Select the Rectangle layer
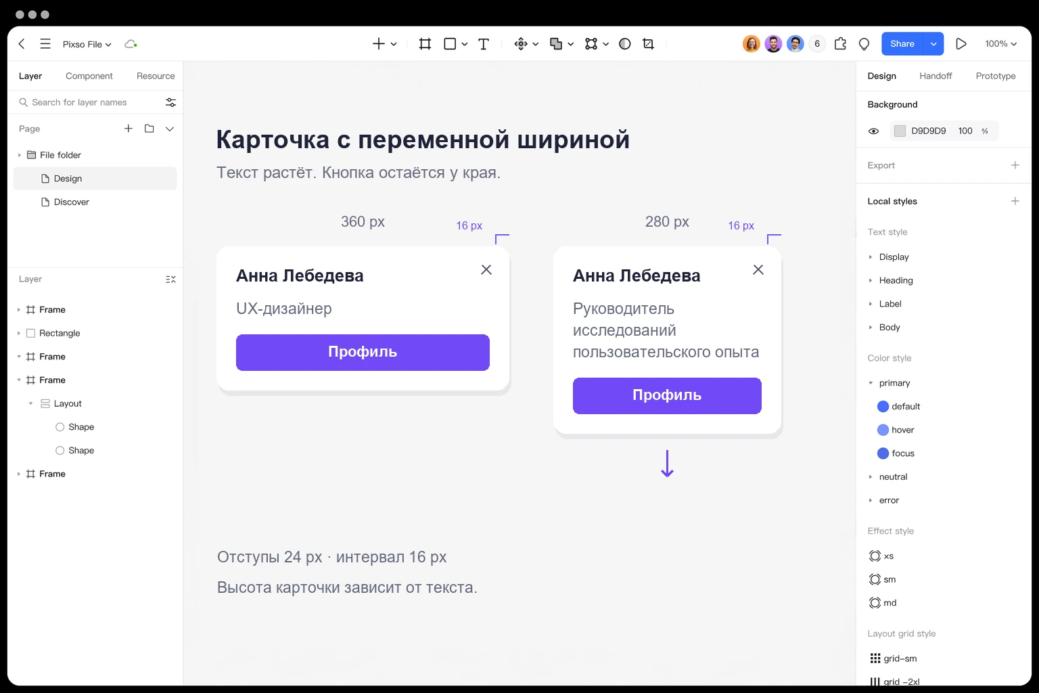 coord(95,333)
